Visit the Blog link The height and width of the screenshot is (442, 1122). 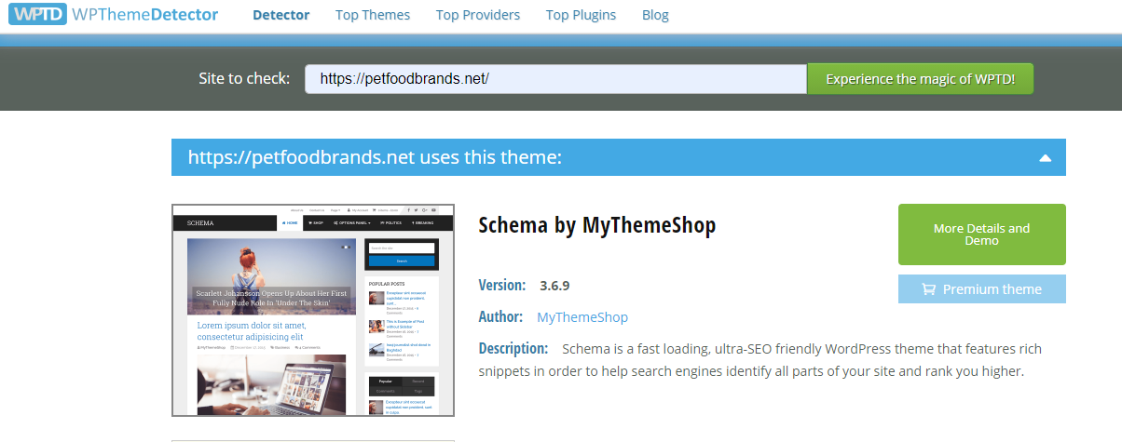pos(655,15)
